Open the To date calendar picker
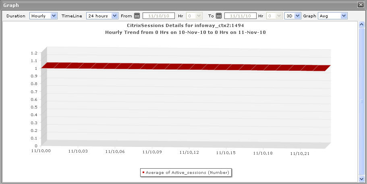 coord(219,16)
